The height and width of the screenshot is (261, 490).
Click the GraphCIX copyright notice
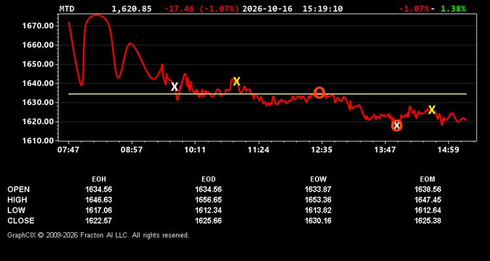coord(98,235)
